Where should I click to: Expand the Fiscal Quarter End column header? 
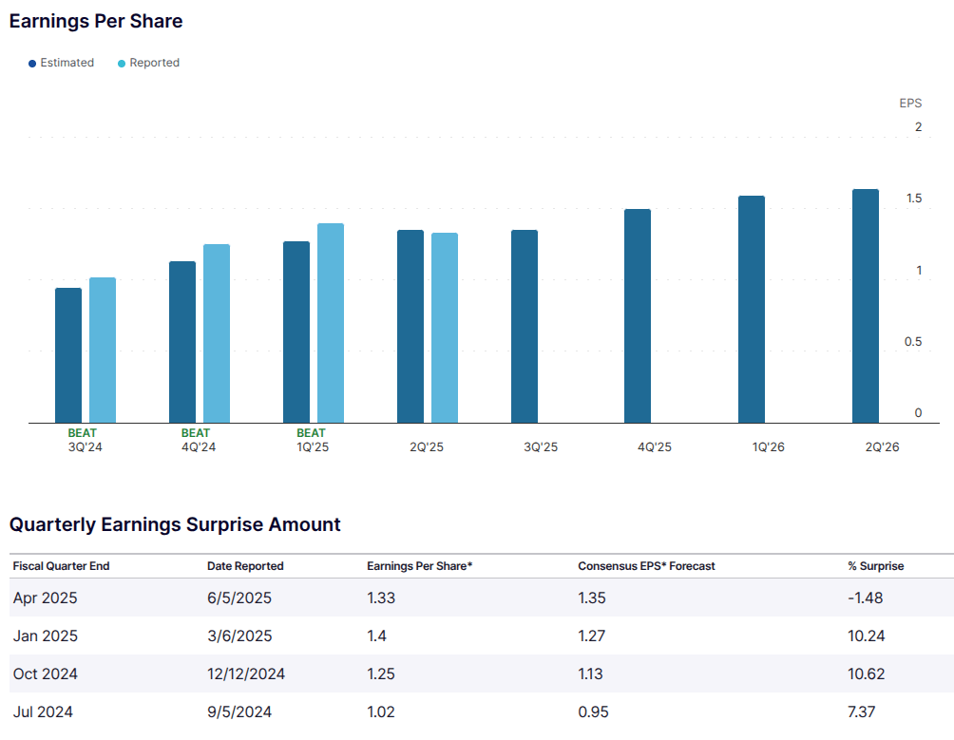coord(63,565)
